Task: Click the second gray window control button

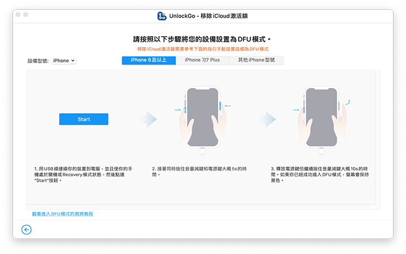Action: (x=25, y=15)
